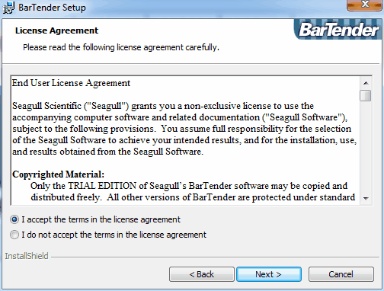The height and width of the screenshot is (291, 384).
Task: Click the license scrollbar thumb
Action: (366, 96)
